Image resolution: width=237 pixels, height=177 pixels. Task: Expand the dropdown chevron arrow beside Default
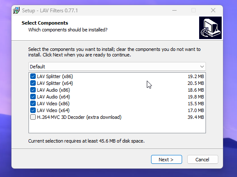click(x=202, y=67)
